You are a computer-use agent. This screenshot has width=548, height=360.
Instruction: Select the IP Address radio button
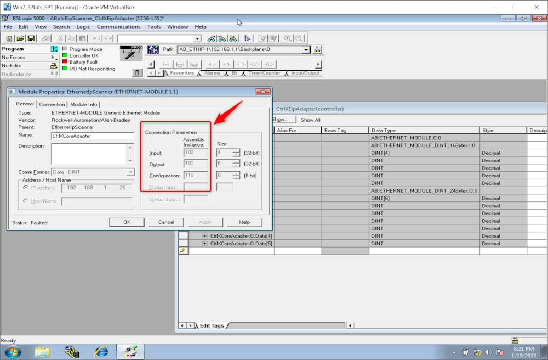click(x=25, y=188)
